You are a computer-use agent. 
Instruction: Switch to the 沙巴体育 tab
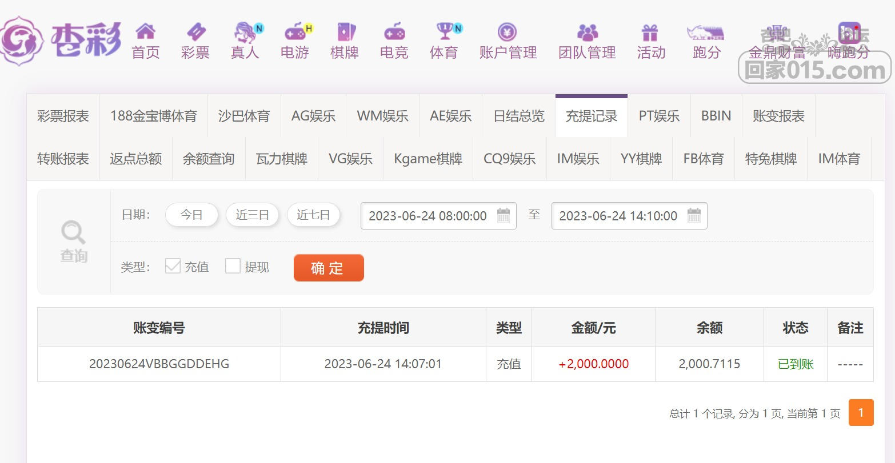(244, 116)
